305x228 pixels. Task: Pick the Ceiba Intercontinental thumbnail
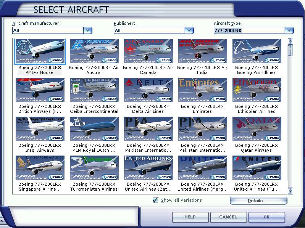point(94,90)
